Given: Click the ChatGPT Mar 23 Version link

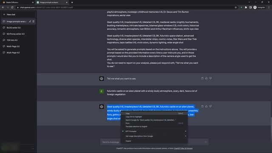Looking at the screenshot, I should (x=183, y=148).
